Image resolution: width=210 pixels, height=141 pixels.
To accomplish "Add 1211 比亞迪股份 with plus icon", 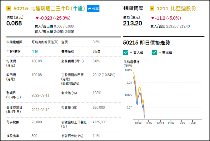I will [x=152, y=9].
